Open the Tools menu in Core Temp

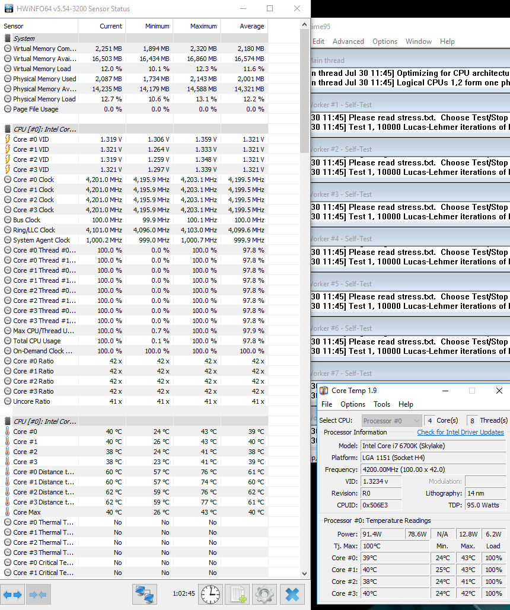[382, 404]
